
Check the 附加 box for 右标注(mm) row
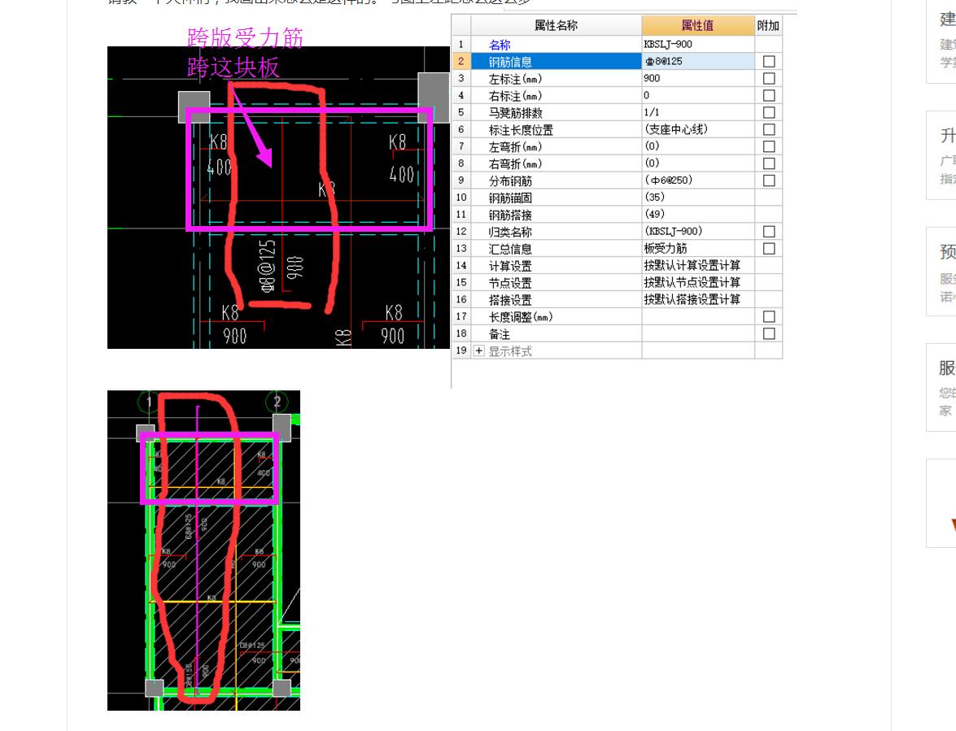coord(769,96)
